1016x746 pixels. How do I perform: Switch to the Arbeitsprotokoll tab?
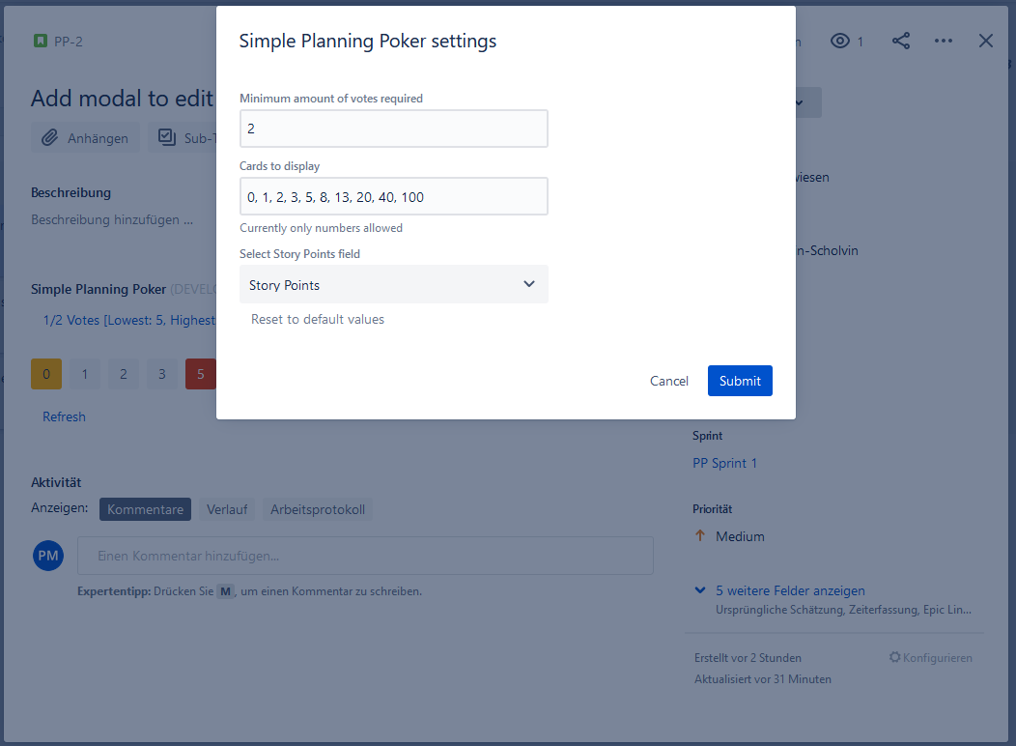[x=318, y=509]
